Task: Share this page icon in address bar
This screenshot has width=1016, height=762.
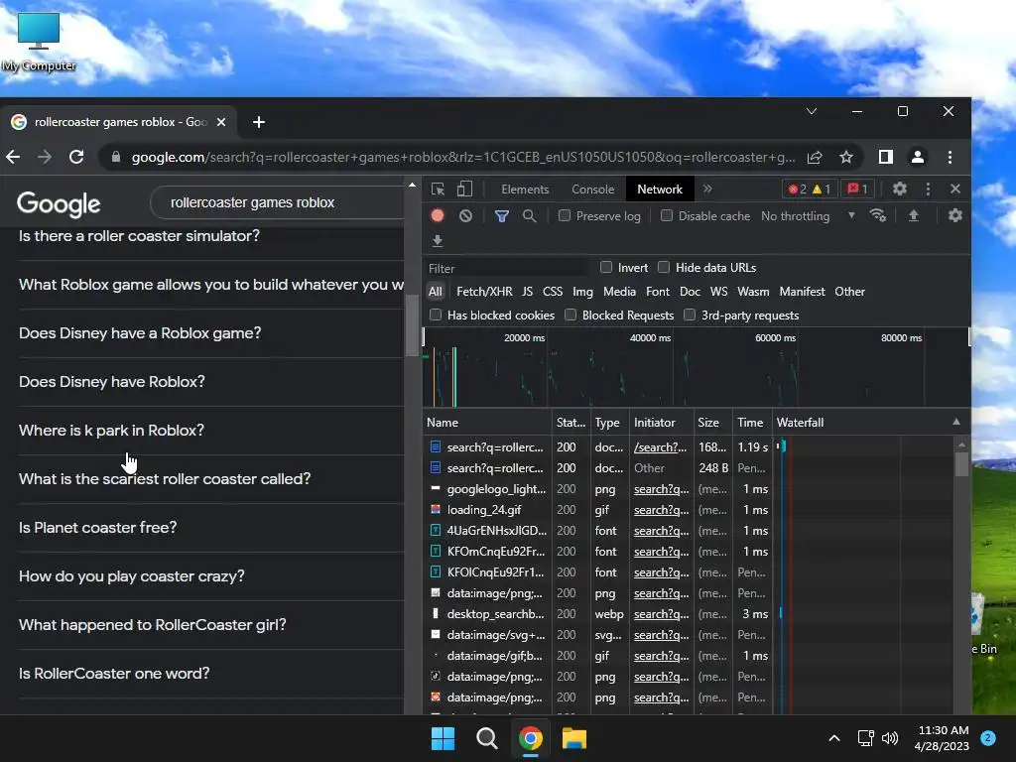Action: pyautogui.click(x=816, y=157)
